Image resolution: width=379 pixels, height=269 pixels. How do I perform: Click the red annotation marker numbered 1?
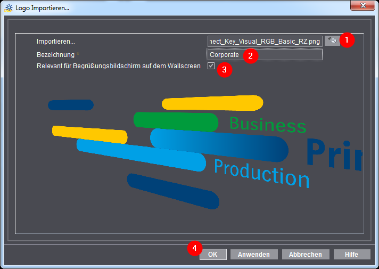pos(347,40)
